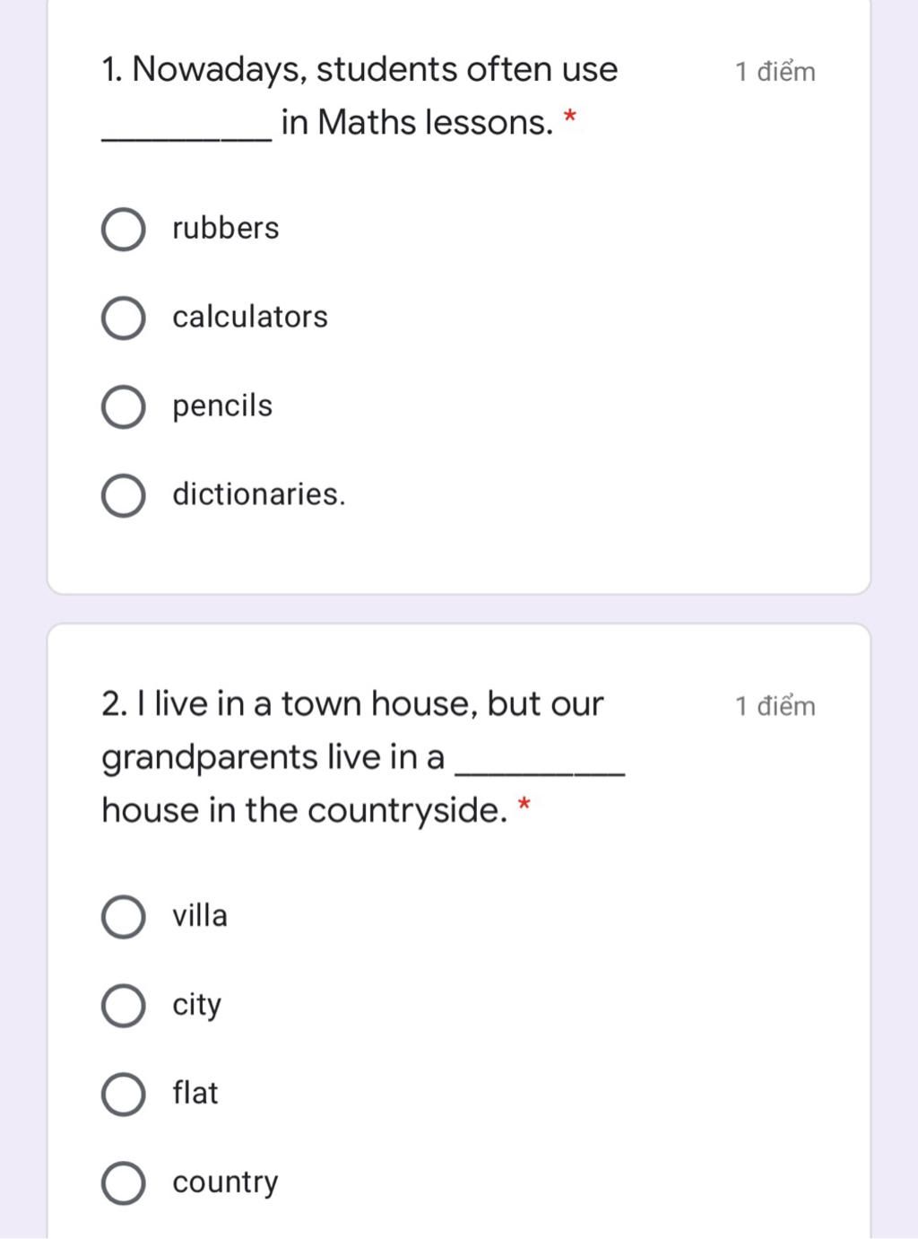This screenshot has width=918, height=1239.
Task: Select the 'flat' answer option
Action: point(123,1095)
